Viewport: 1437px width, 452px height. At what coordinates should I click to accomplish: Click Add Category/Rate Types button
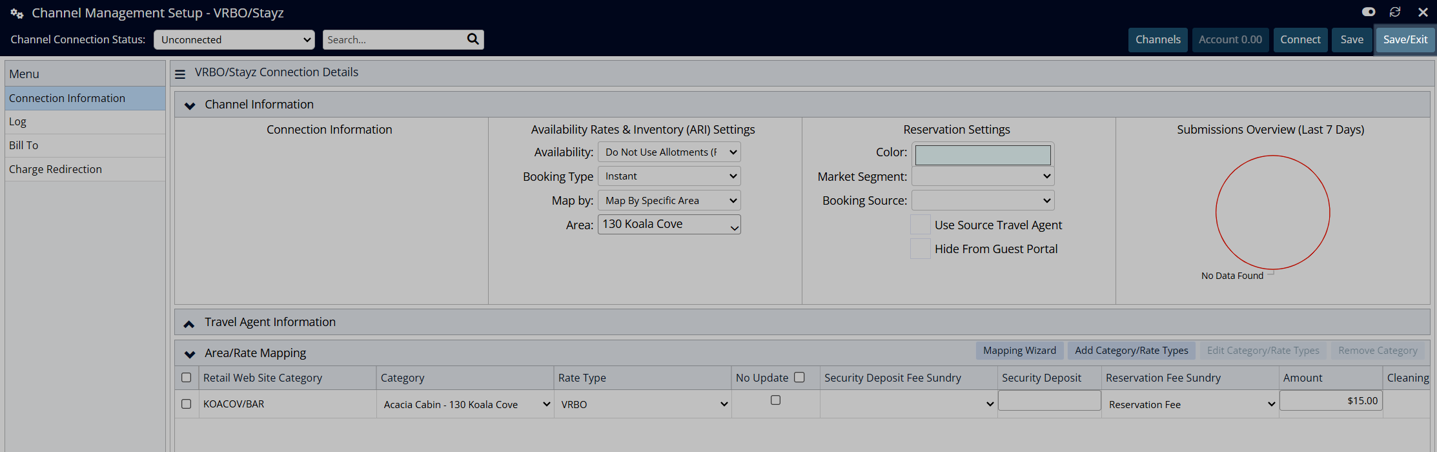1132,351
